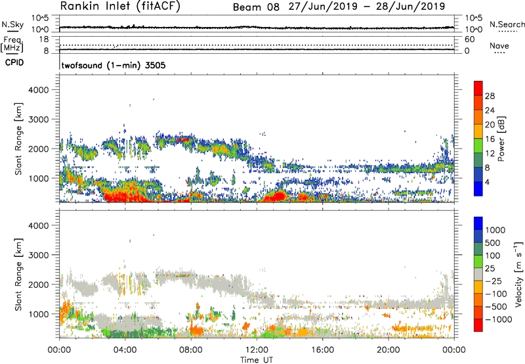Click the blue top segment of Velocity colorbar
Viewport: 525px width, 364px height.
click(478, 223)
